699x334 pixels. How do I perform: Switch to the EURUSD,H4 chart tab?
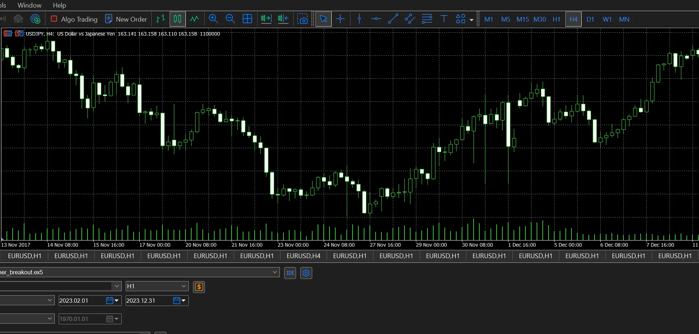pyautogui.click(x=303, y=256)
